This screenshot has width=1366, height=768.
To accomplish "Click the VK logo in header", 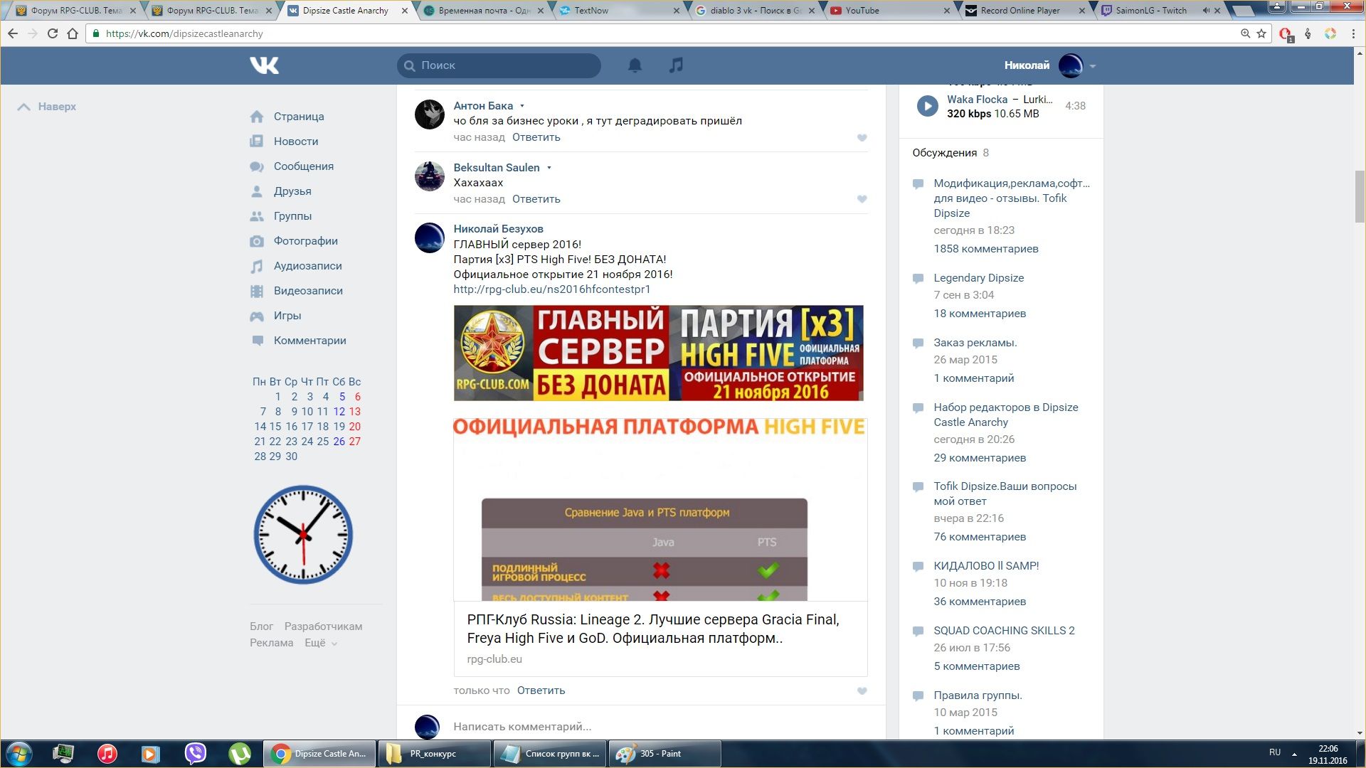I will click(x=264, y=65).
